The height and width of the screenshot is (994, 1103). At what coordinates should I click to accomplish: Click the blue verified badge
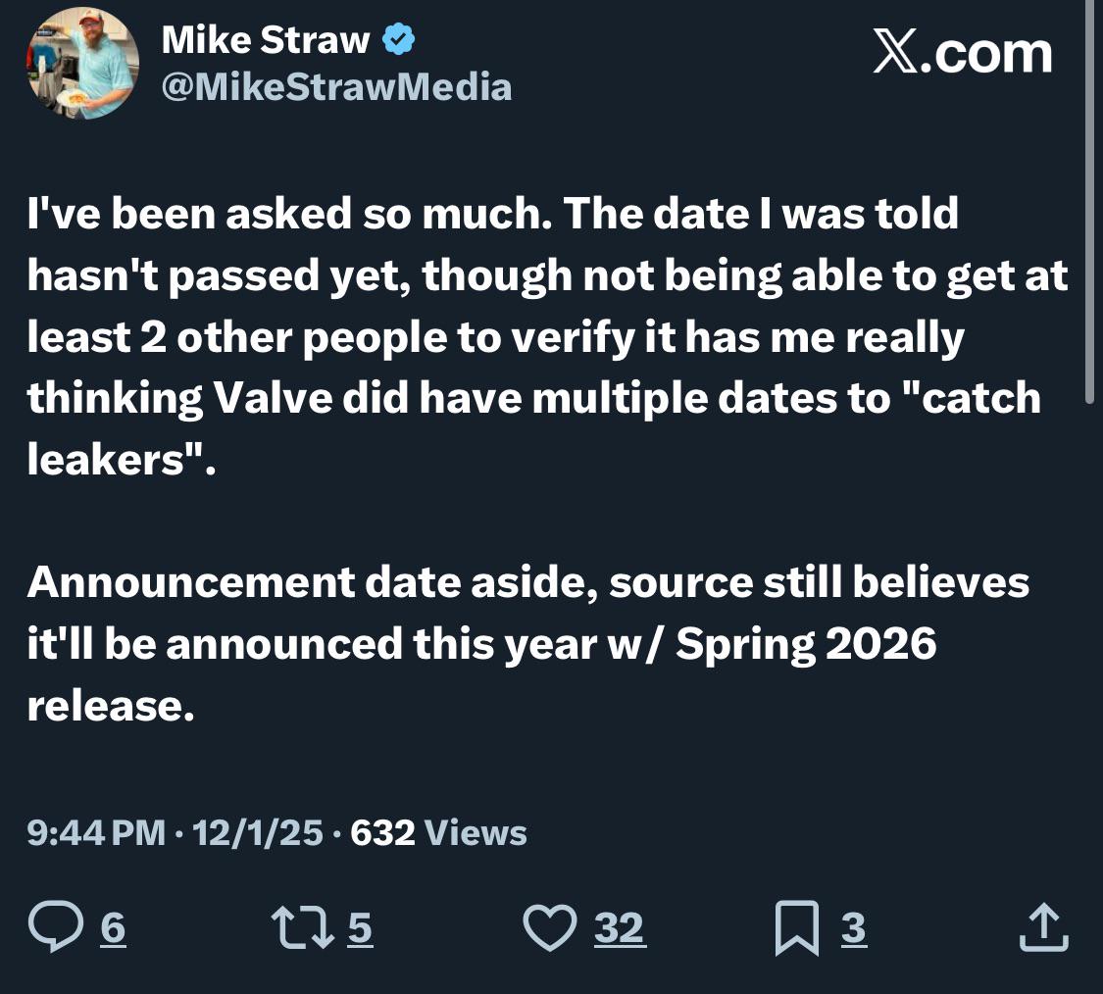tap(399, 40)
